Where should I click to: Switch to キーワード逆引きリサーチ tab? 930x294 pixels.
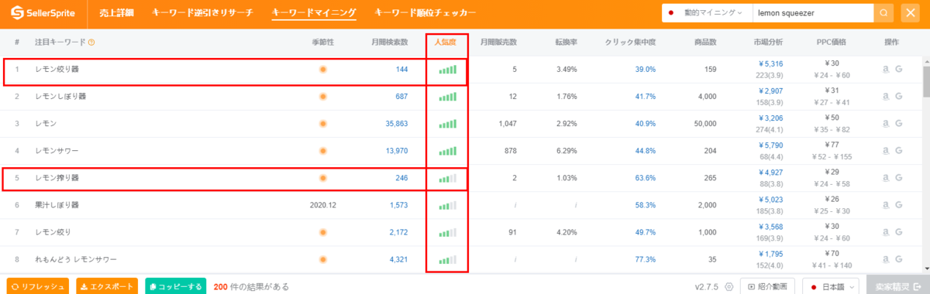point(203,13)
